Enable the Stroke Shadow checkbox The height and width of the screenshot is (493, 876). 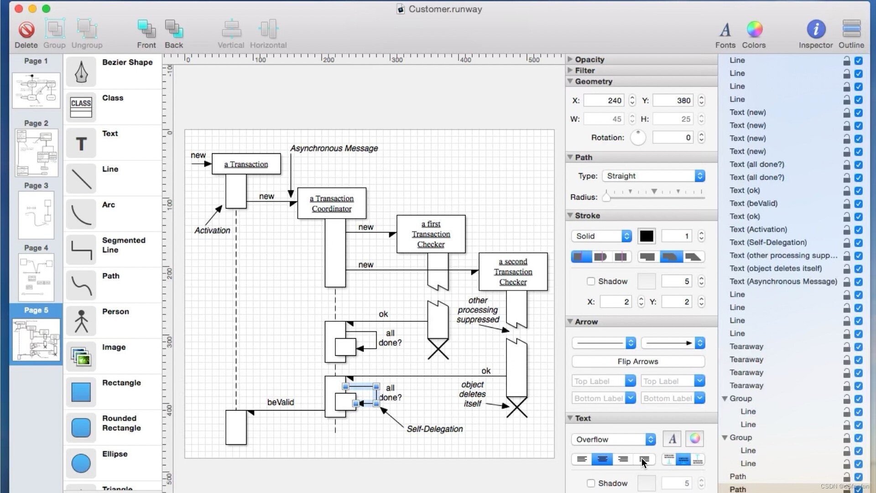pos(591,281)
